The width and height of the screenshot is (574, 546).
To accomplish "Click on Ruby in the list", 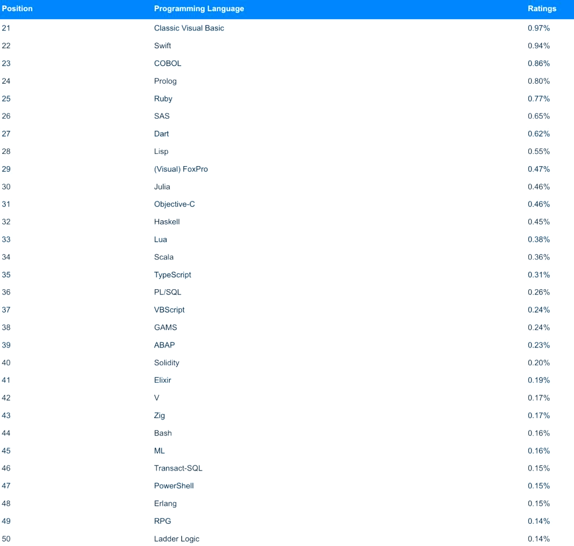I will pyautogui.click(x=163, y=99).
